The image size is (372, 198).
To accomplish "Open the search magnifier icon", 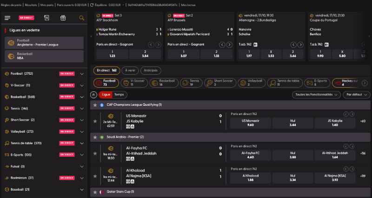I will [82, 18].
